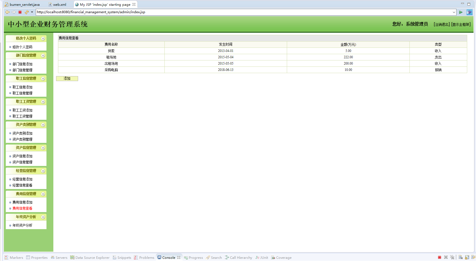Click the green Go arrow beside URL
This screenshot has width=476, height=261.
click(x=461, y=12)
